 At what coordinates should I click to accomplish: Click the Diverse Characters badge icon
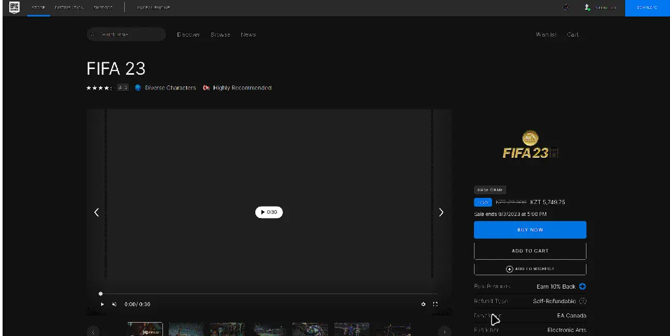[x=138, y=88]
